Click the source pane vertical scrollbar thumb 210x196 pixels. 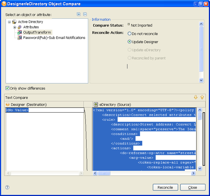click(200, 116)
